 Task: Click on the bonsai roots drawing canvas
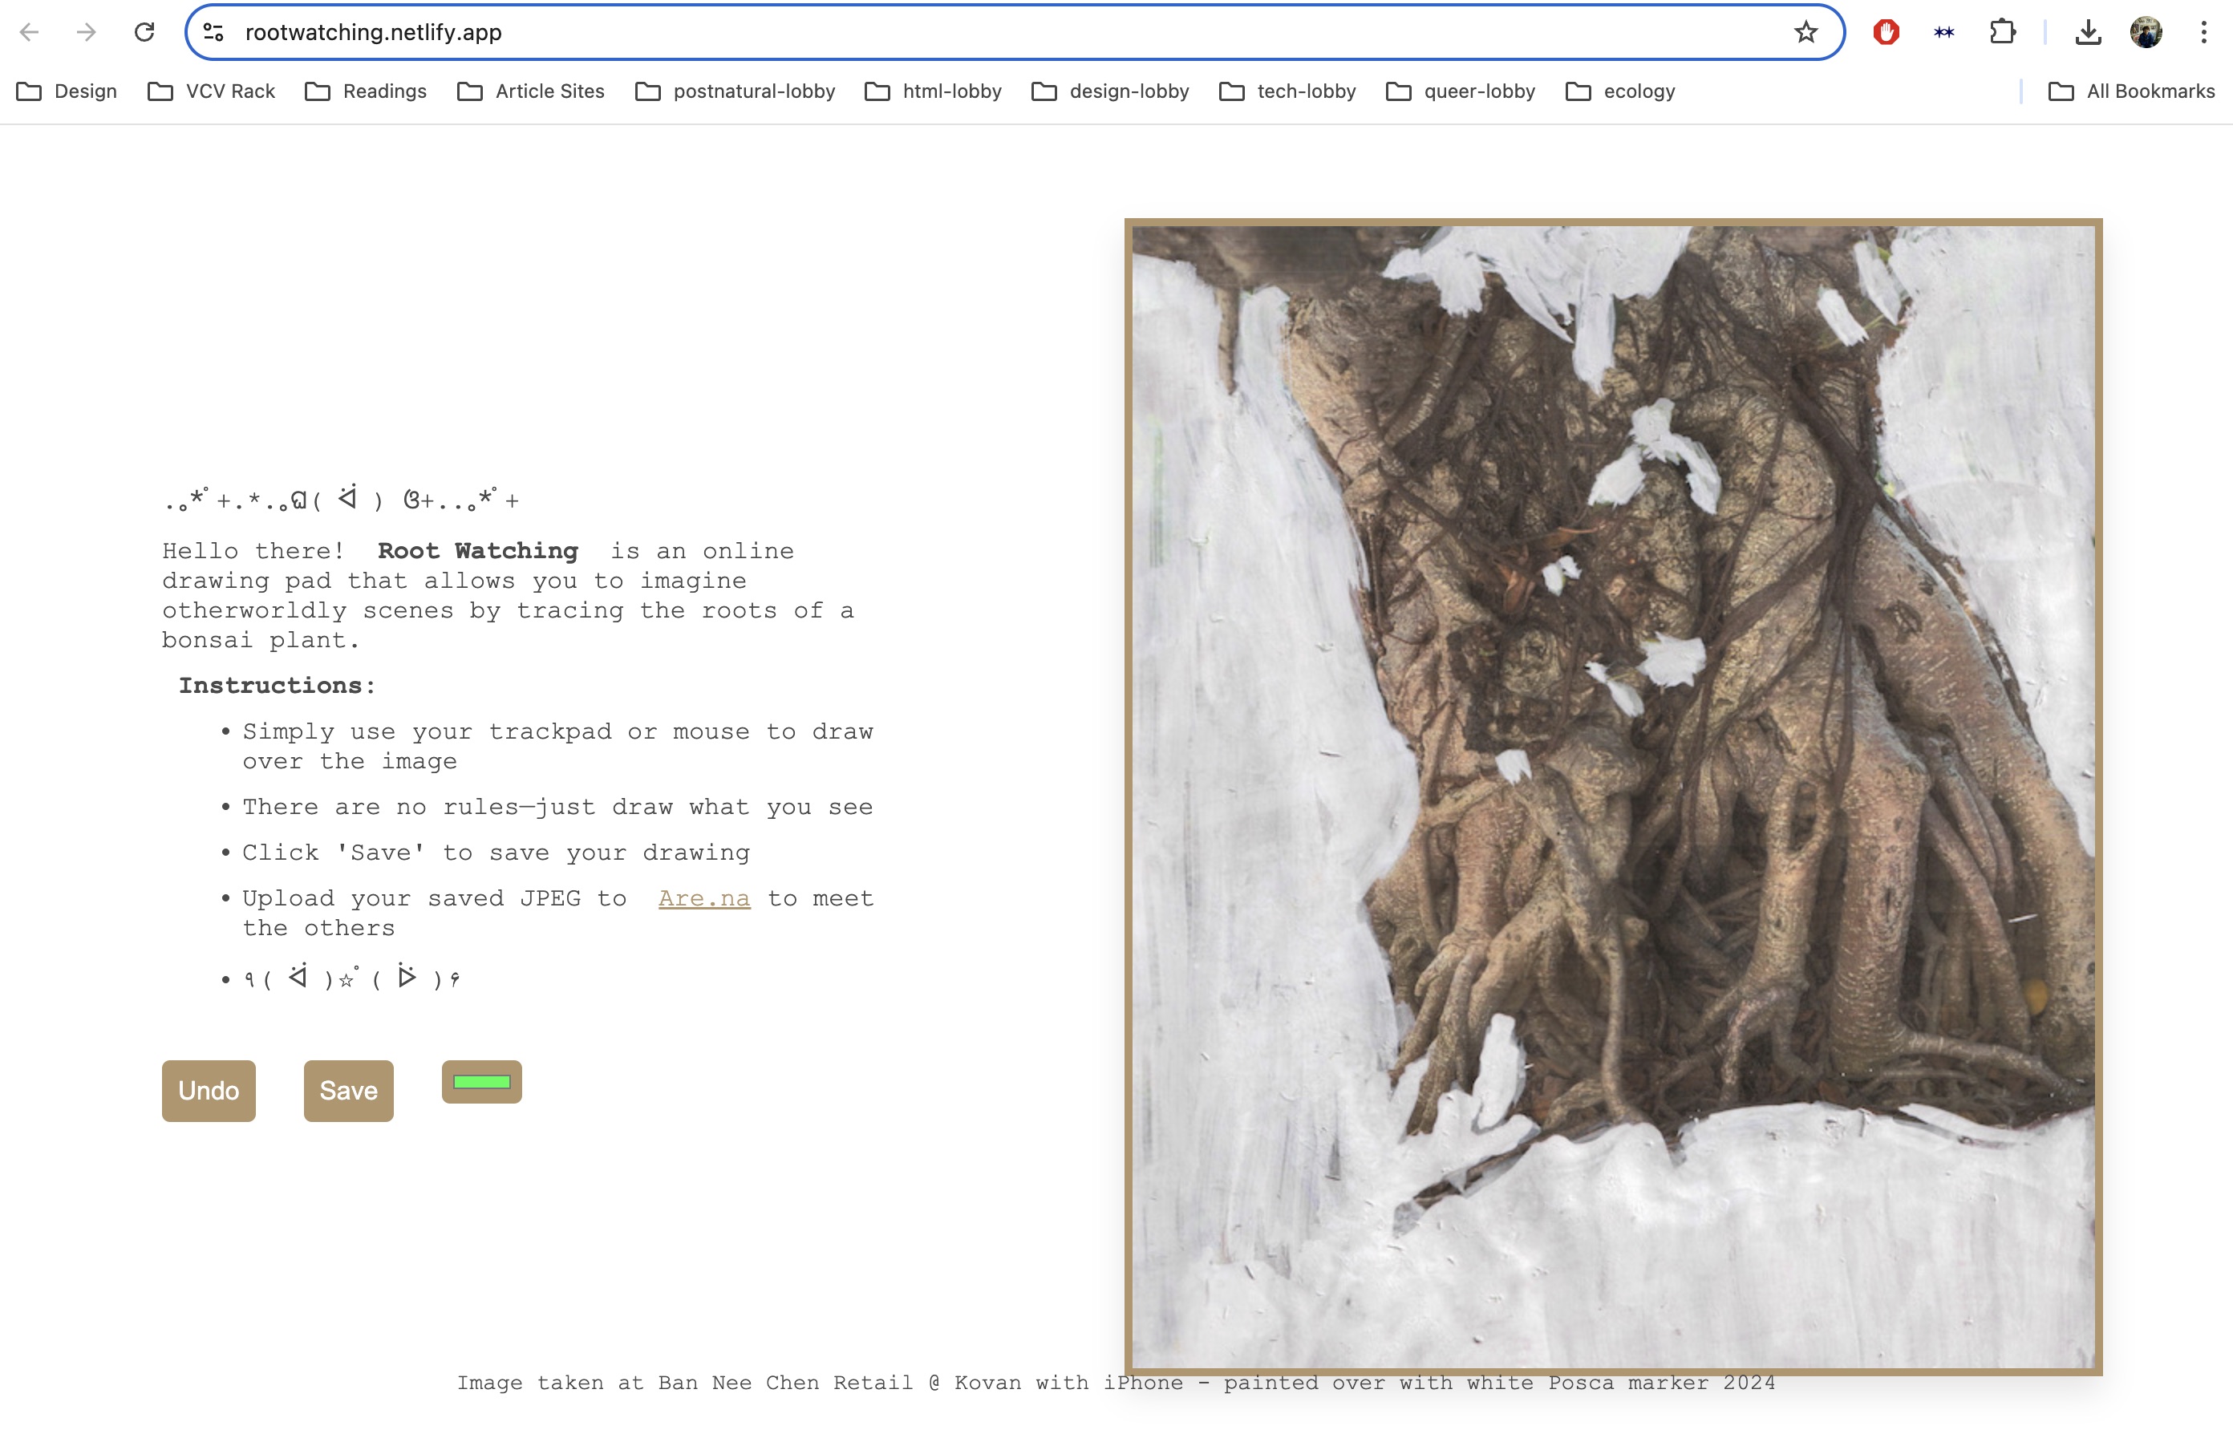tap(1613, 796)
